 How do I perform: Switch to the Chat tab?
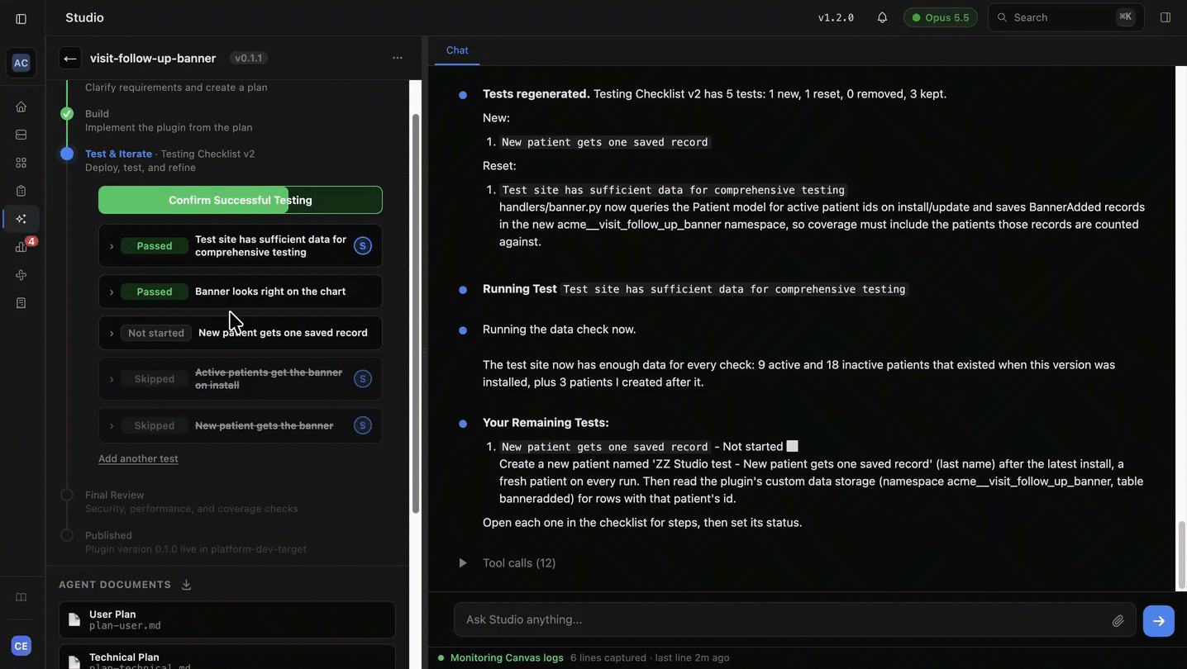(x=457, y=50)
